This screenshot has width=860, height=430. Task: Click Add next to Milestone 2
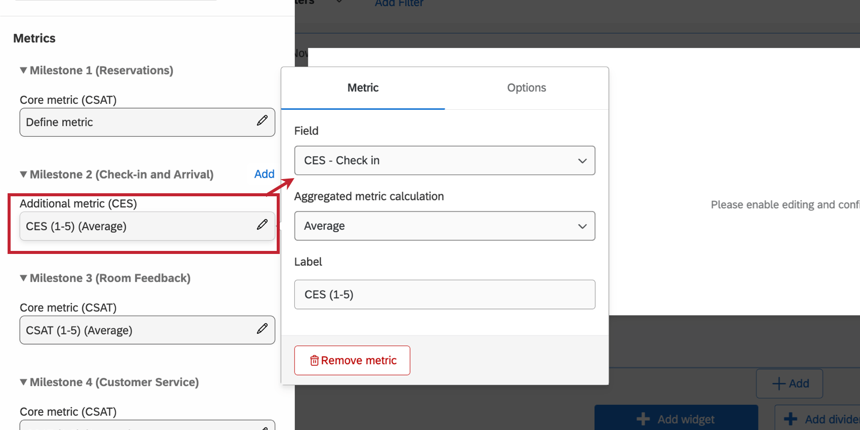pyautogui.click(x=264, y=174)
